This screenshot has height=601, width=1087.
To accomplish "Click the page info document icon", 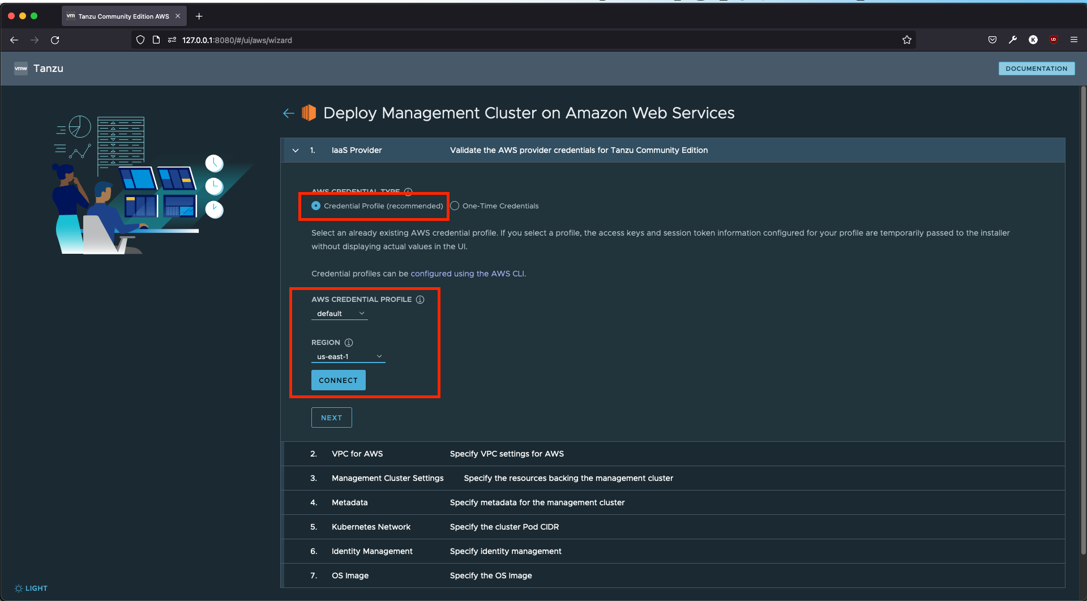I will click(x=156, y=40).
